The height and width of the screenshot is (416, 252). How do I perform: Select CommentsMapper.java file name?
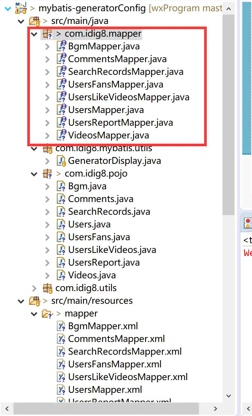(x=117, y=59)
